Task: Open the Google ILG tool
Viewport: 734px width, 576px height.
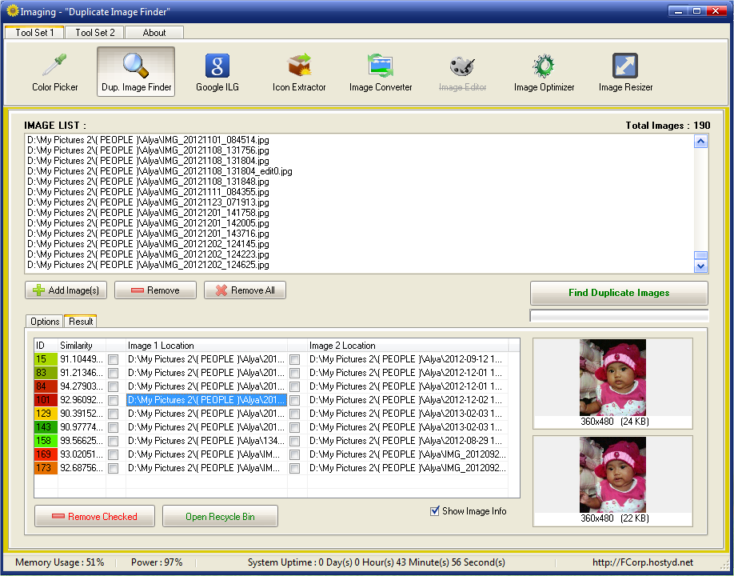Action: [x=217, y=72]
